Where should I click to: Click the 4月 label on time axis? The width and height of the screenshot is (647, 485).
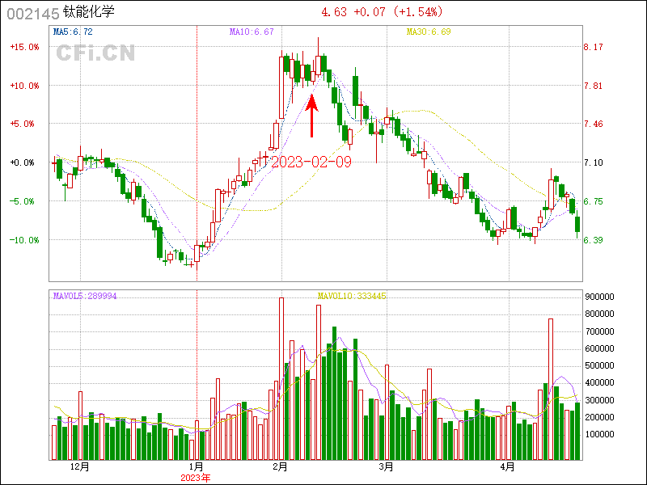pos(507,466)
